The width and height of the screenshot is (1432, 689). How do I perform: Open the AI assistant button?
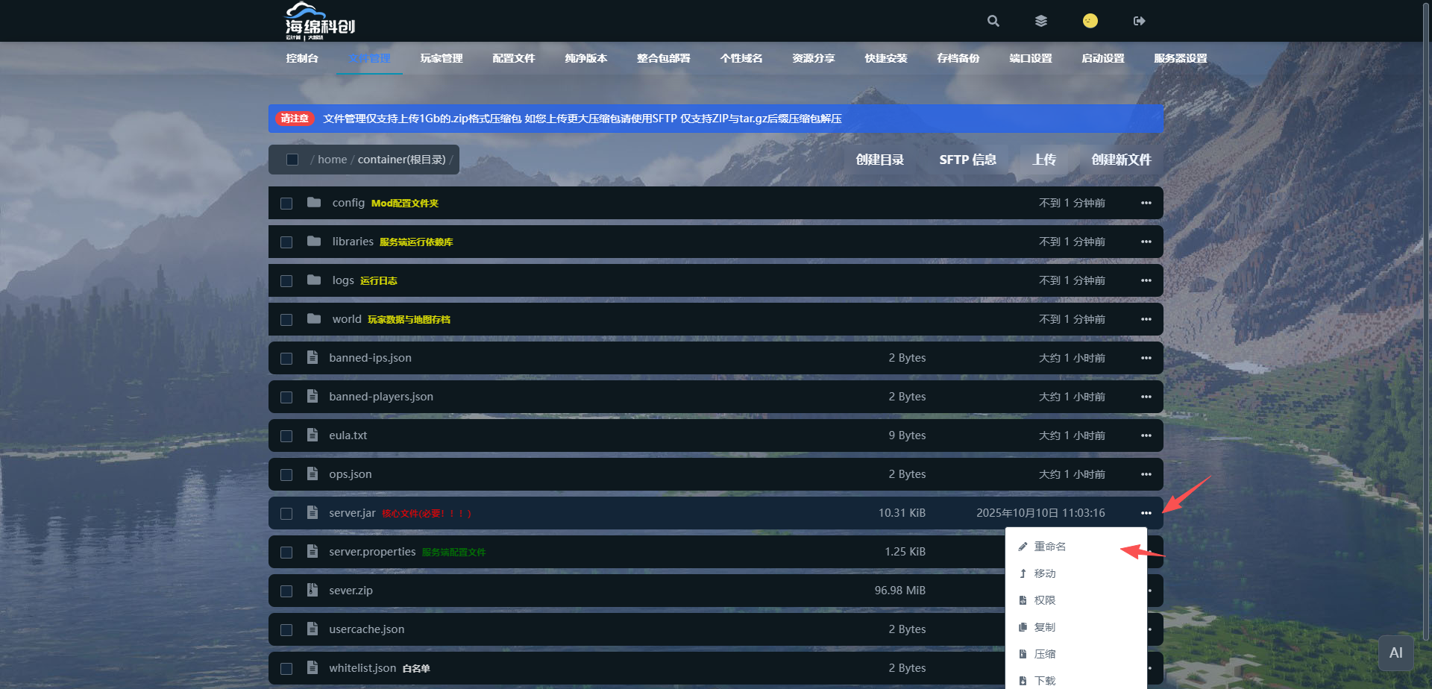pyautogui.click(x=1395, y=653)
